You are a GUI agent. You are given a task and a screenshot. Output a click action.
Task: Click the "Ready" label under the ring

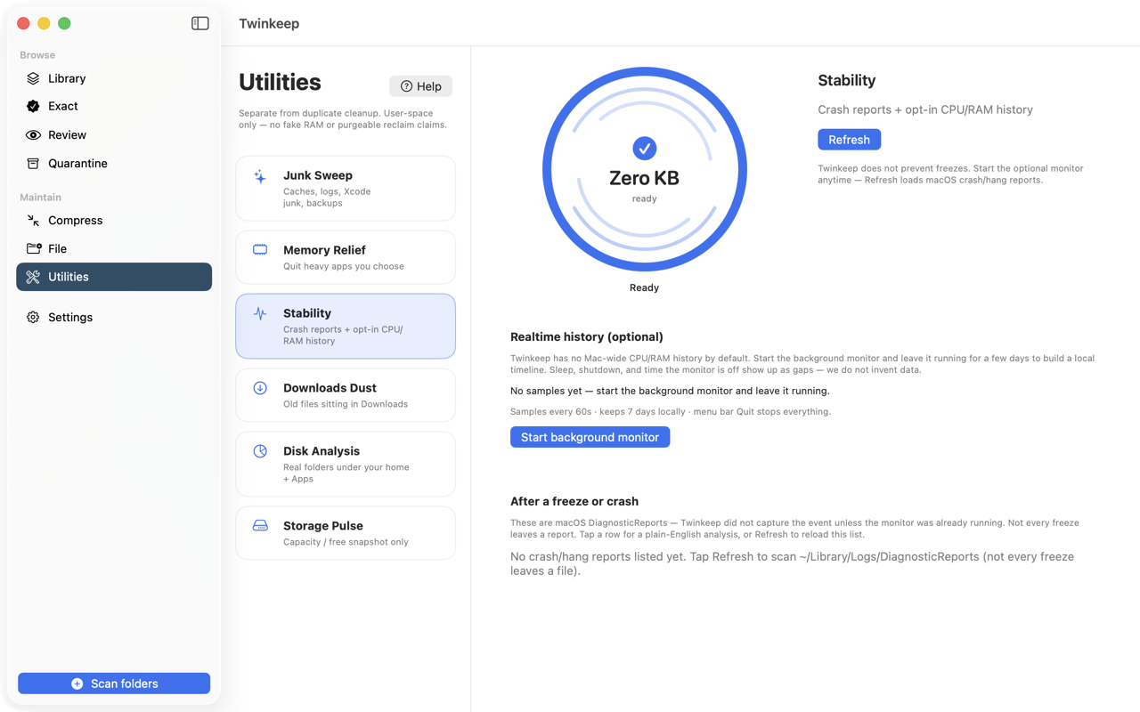[x=645, y=287]
